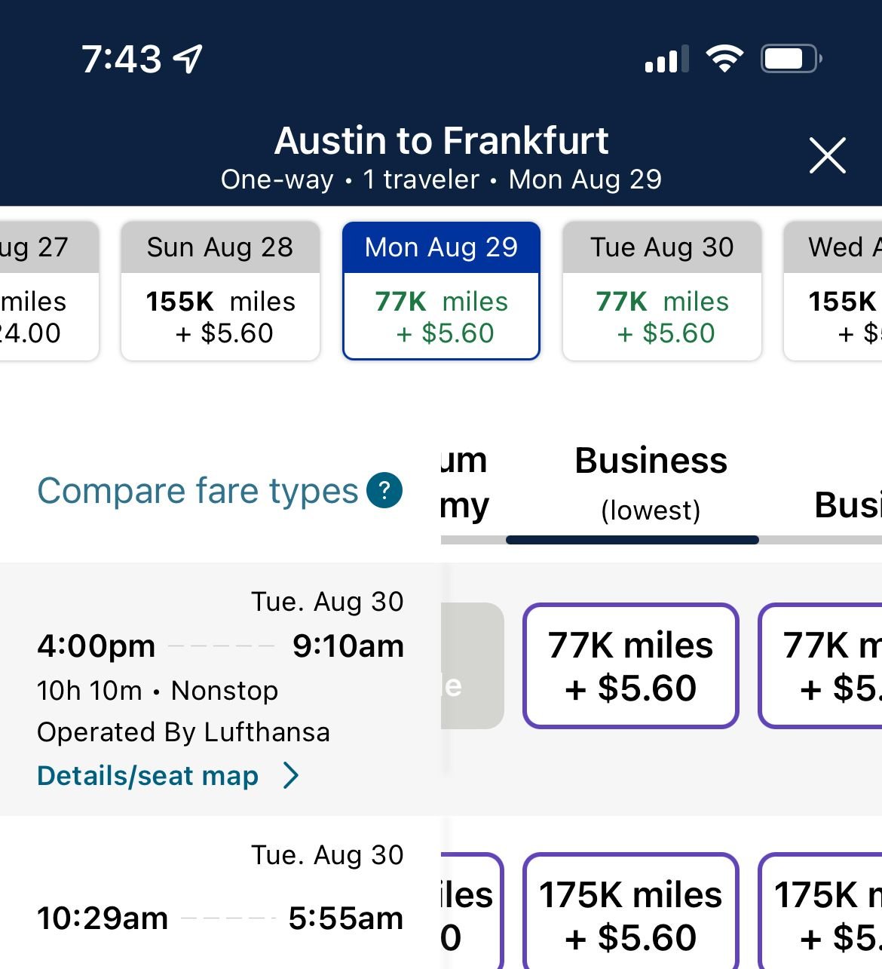Screen dimensions: 882x969
Task: Tap the location arrow icon in status bar
Action: coord(188,59)
